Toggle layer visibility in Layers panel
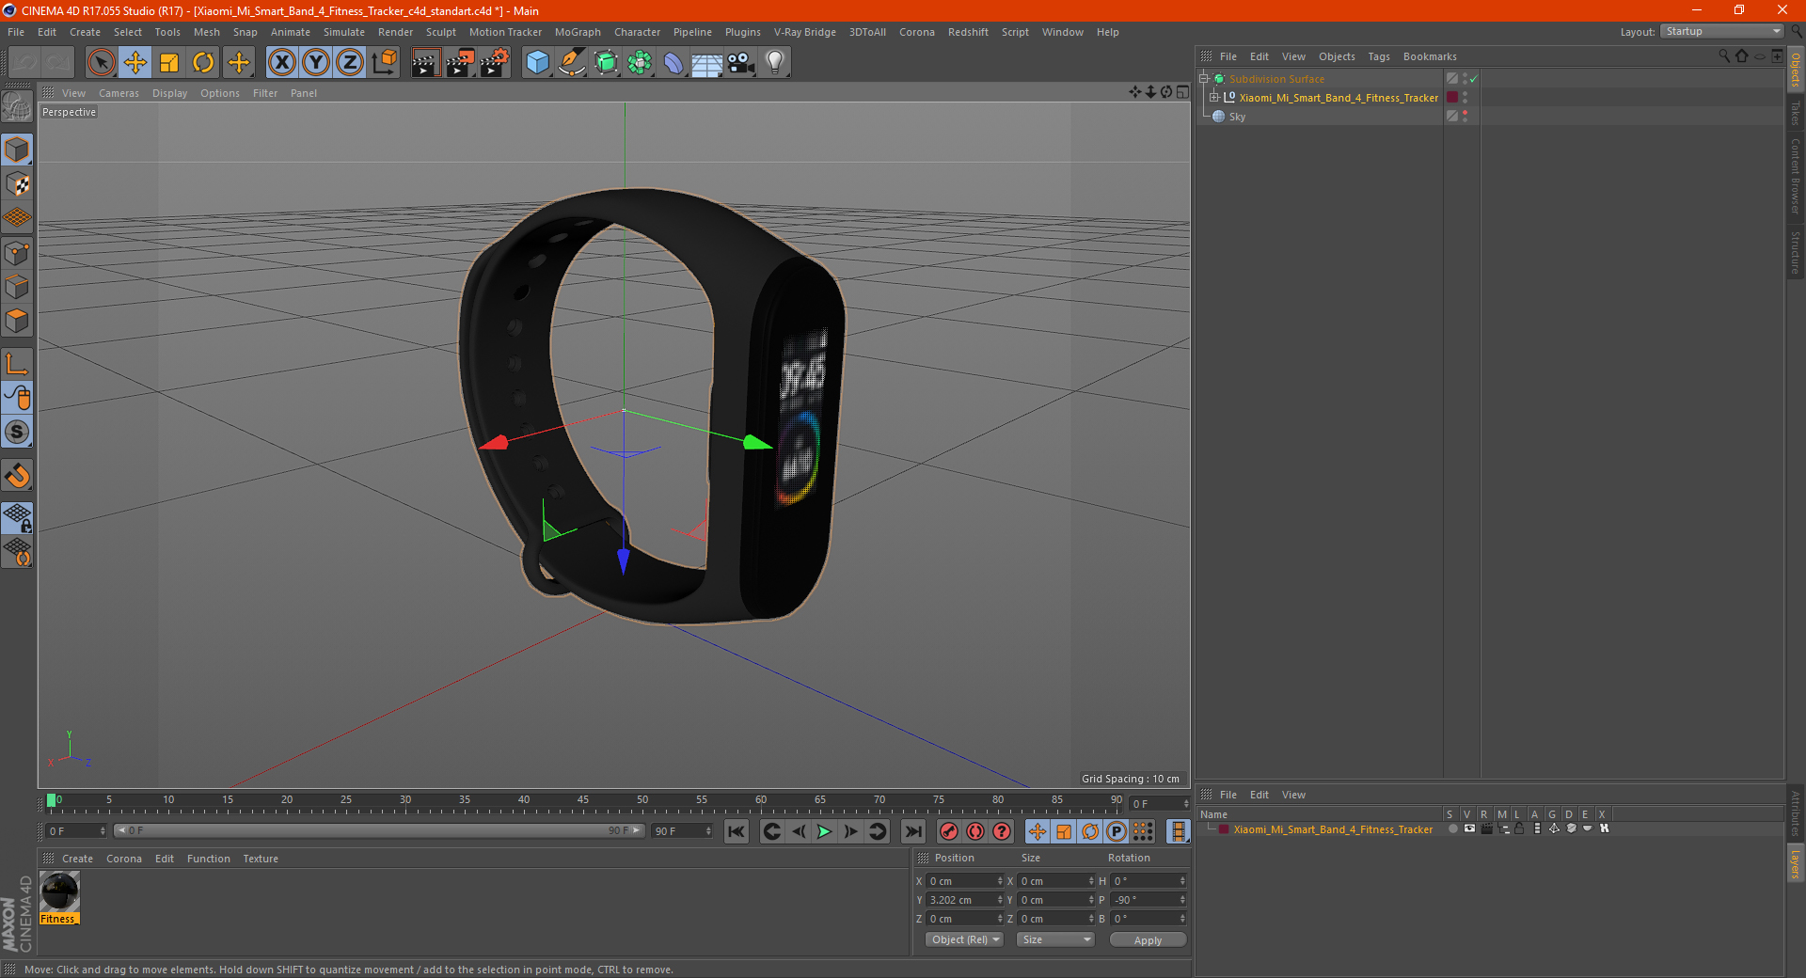This screenshot has width=1806, height=978. (1468, 828)
